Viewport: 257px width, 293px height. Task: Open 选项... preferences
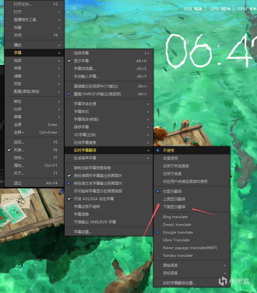[x=34, y=142]
